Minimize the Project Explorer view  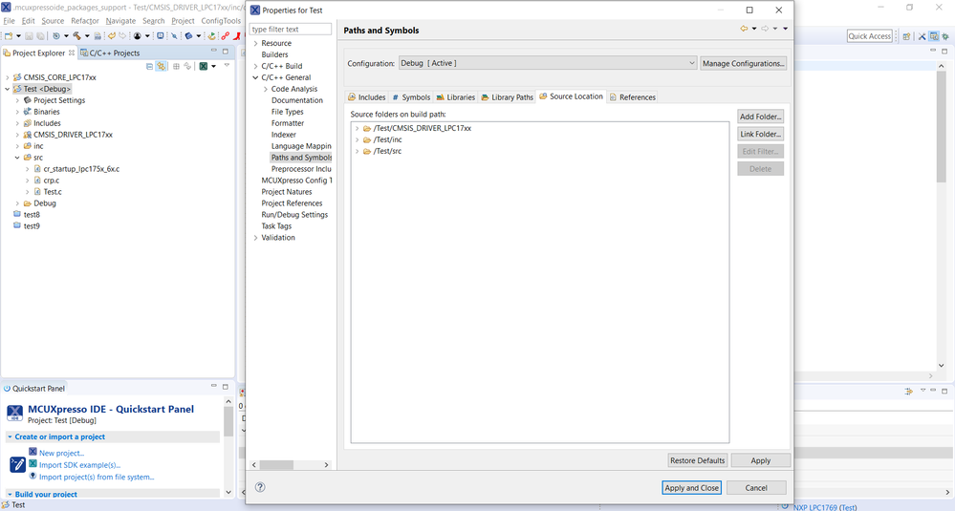point(214,51)
